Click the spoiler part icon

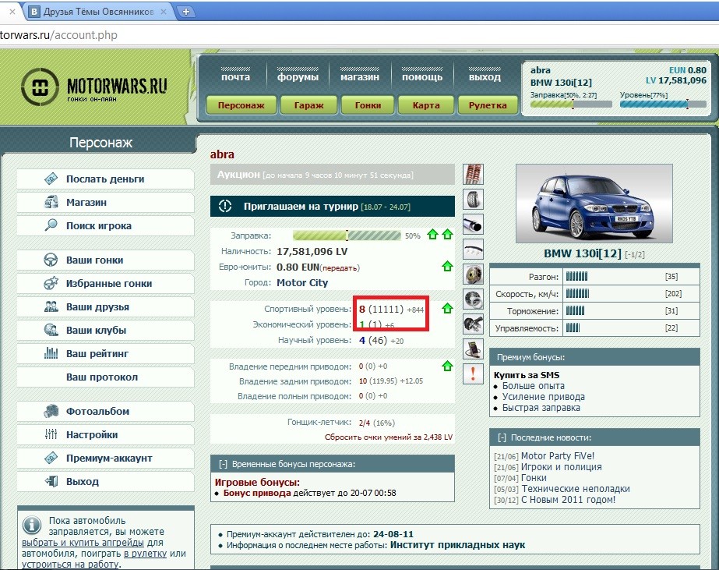click(473, 250)
